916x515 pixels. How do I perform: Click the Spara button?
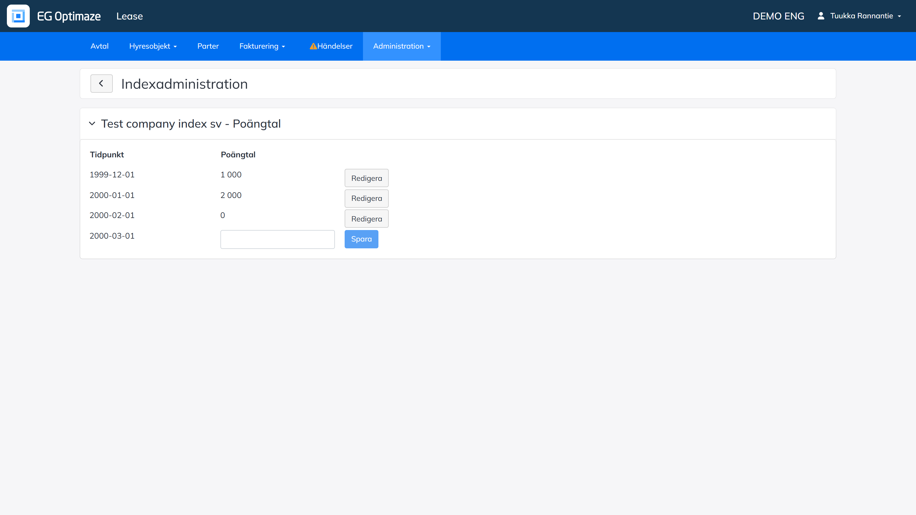pos(361,239)
